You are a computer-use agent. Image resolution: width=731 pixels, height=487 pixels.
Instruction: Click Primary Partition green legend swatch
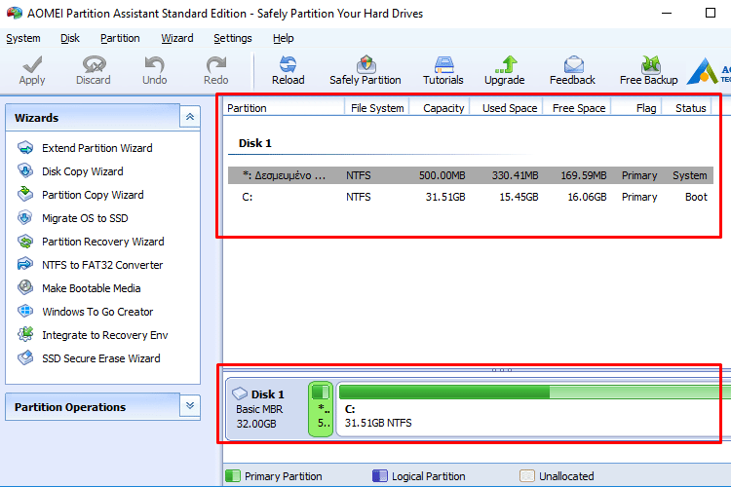pos(233,476)
